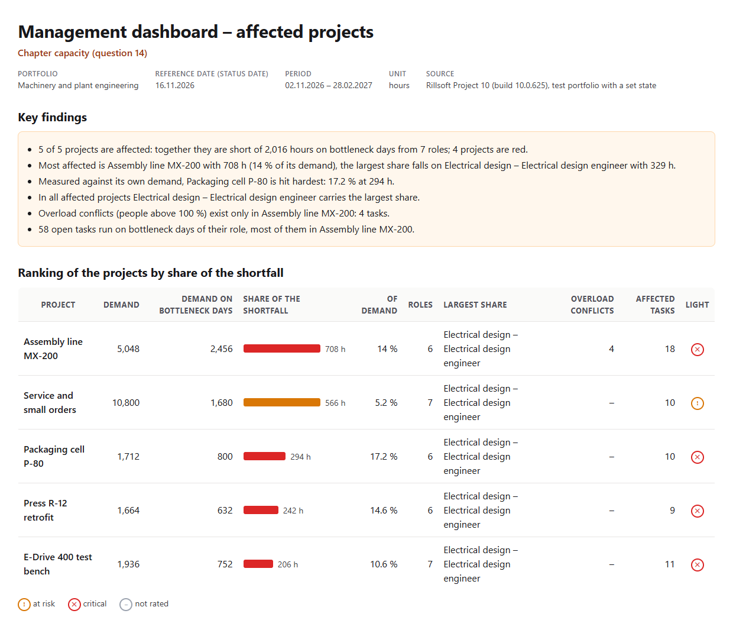Click the red 242 h shortfall bar
Image resolution: width=733 pixels, height=620 pixels.
click(261, 511)
